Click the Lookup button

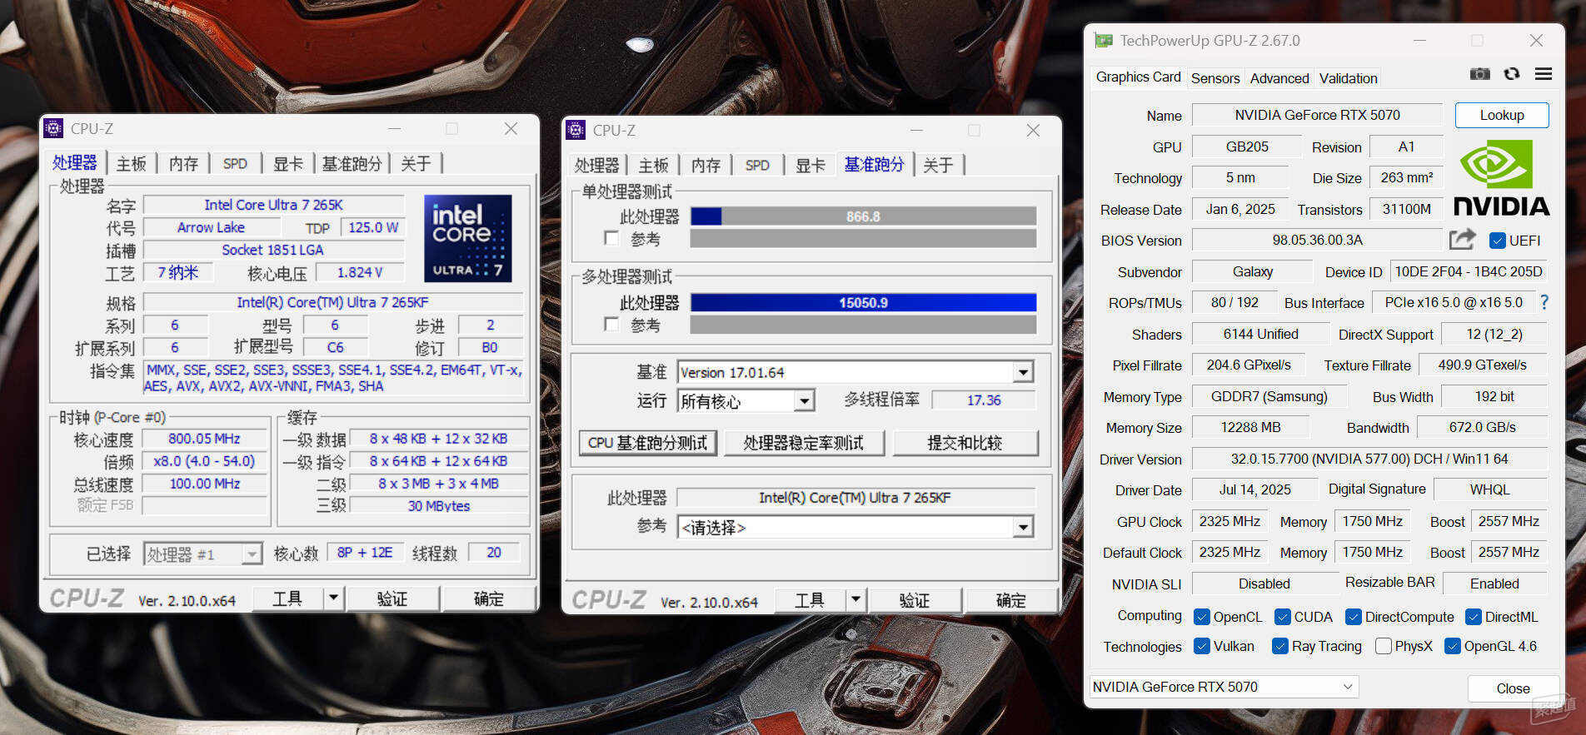coord(1502,115)
